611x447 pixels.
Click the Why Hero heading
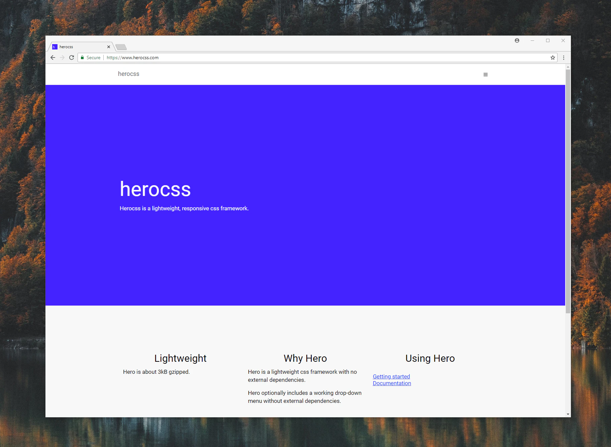(x=305, y=358)
